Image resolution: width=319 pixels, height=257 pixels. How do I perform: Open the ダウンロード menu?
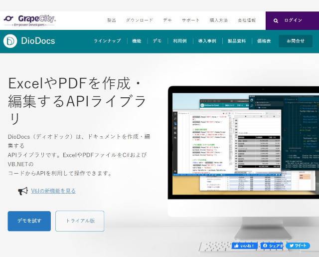coord(140,20)
